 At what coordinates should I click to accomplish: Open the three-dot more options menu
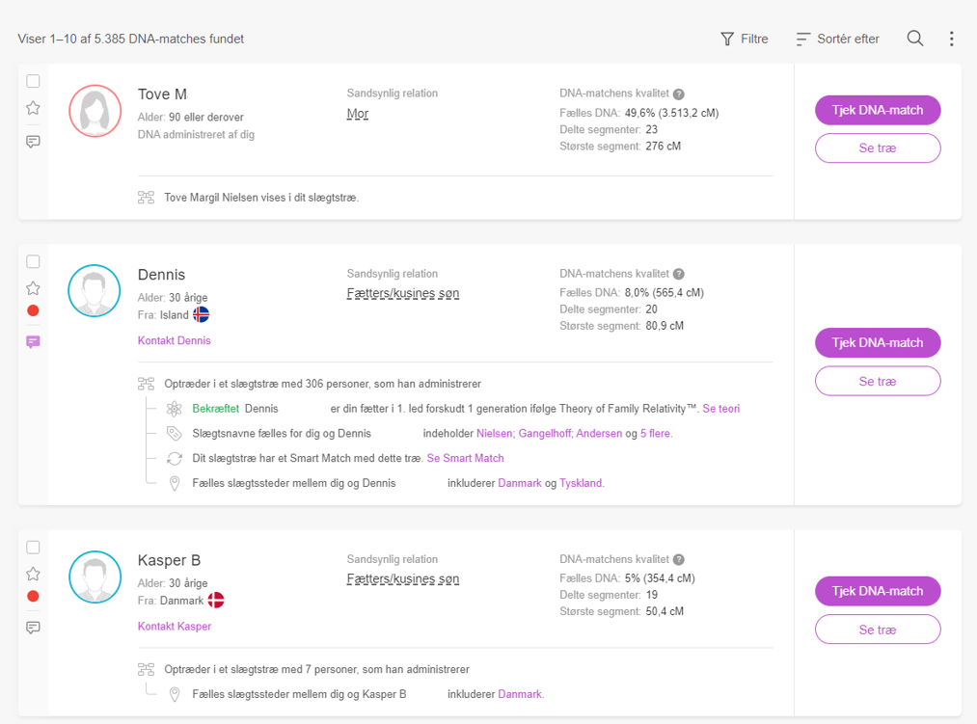(x=951, y=39)
